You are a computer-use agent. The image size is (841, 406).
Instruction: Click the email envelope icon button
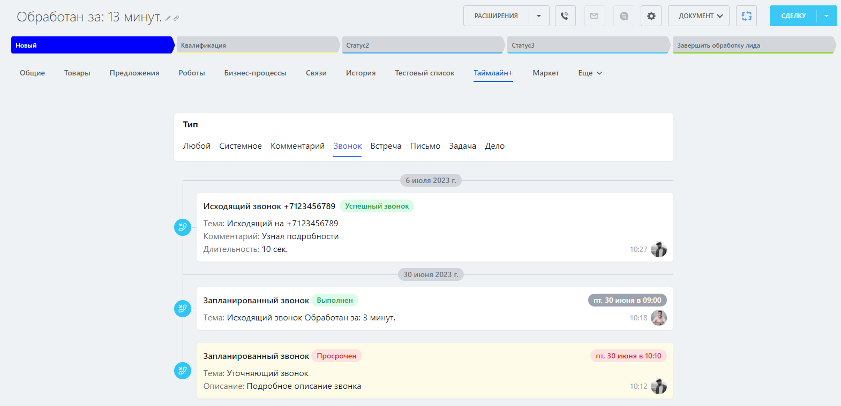(594, 16)
